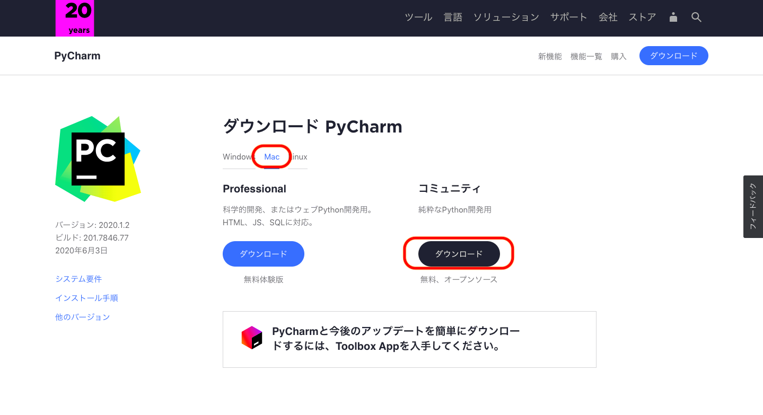Open the 他のバージョン link
The height and width of the screenshot is (415, 763).
click(82, 317)
